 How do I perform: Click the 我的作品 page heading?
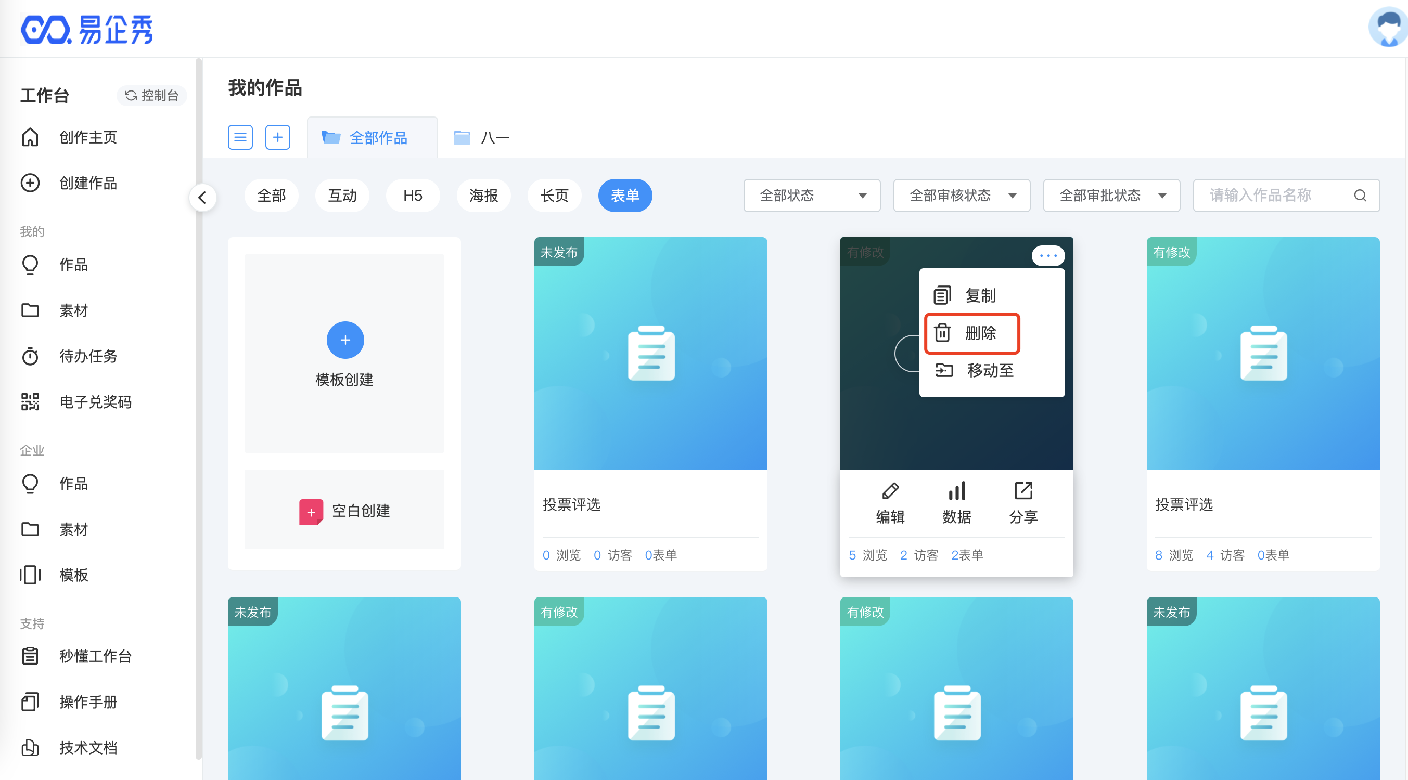coord(265,87)
